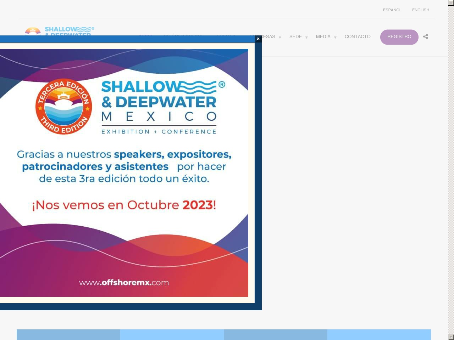This screenshot has width=454, height=340.
Task: Switch site language to Español
Action: pos(392,10)
